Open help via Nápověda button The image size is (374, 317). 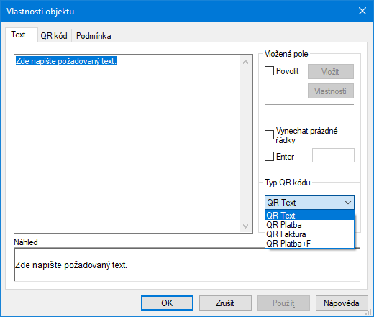[342, 303]
